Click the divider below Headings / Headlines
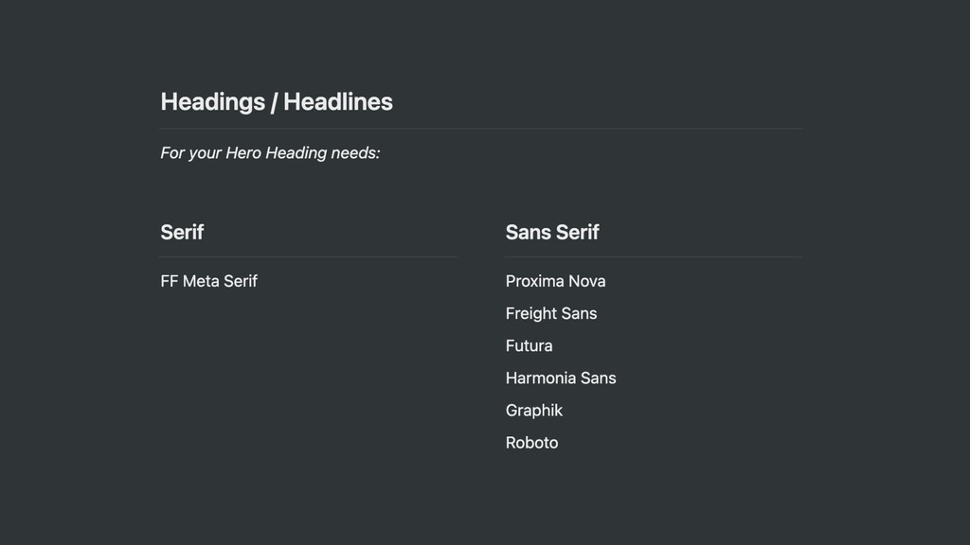 (480, 129)
